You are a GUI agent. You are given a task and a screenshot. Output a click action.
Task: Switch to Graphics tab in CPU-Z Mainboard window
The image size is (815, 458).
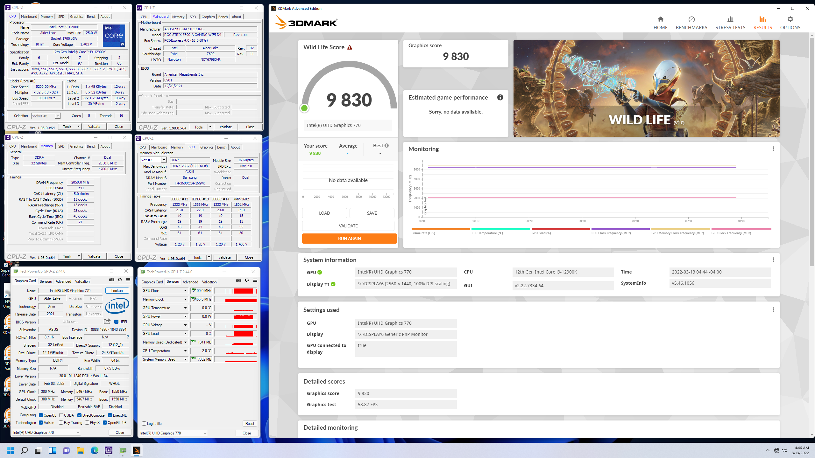click(x=208, y=17)
